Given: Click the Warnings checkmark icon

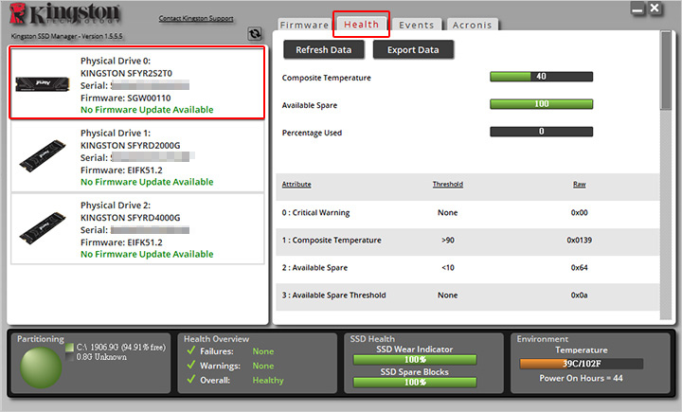Looking at the screenshot, I should [x=190, y=365].
